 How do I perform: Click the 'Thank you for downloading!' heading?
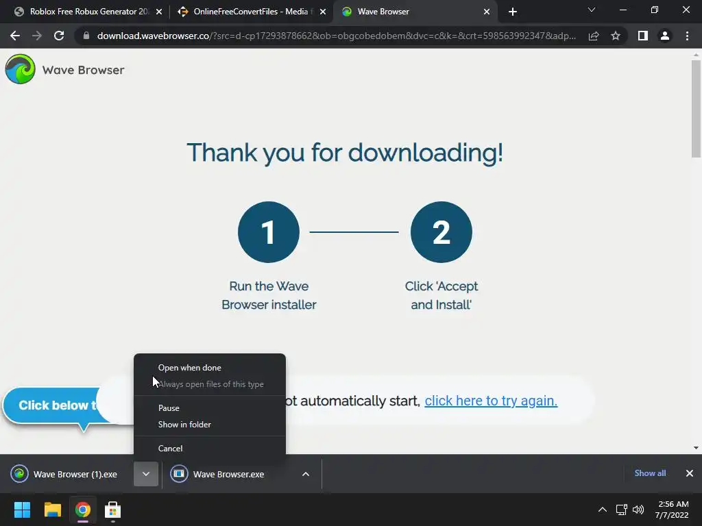pos(345,153)
